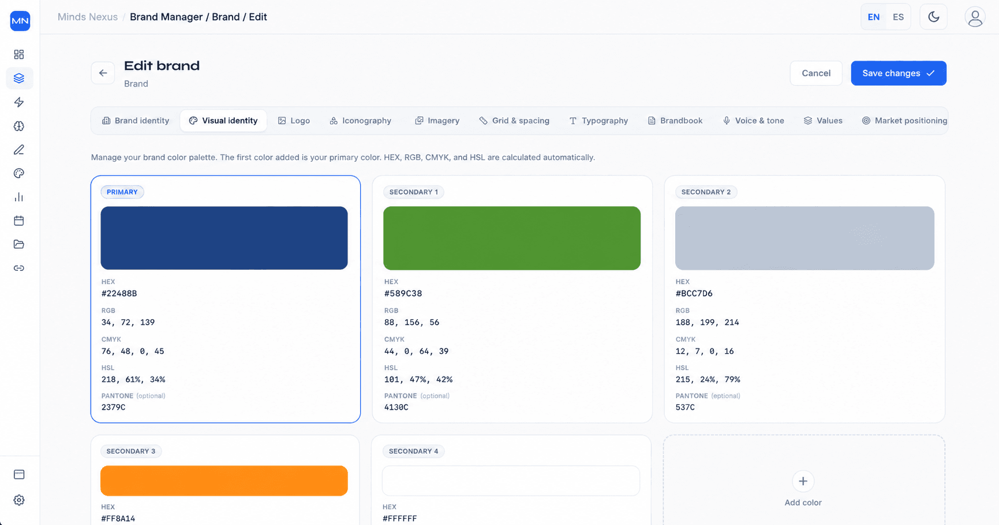Click CMYK value 44, 0, 64, 39
The height and width of the screenshot is (525, 999).
tap(417, 351)
